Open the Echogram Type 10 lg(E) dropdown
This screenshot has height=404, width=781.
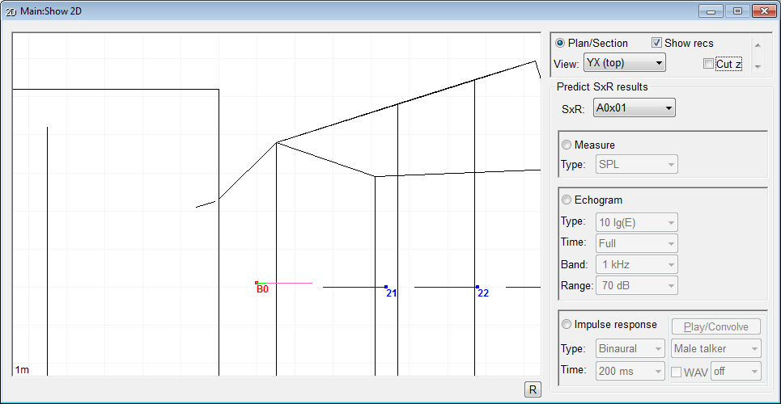(637, 222)
